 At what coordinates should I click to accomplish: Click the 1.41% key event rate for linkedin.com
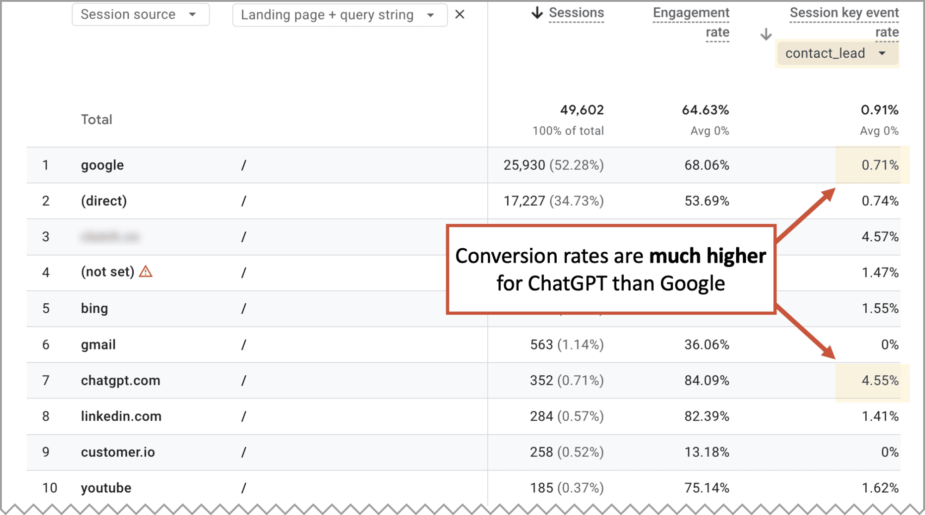point(880,416)
